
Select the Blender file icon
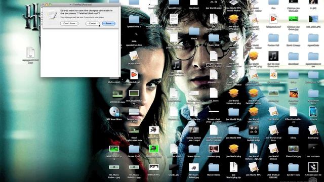pyautogui.click(x=273, y=75)
